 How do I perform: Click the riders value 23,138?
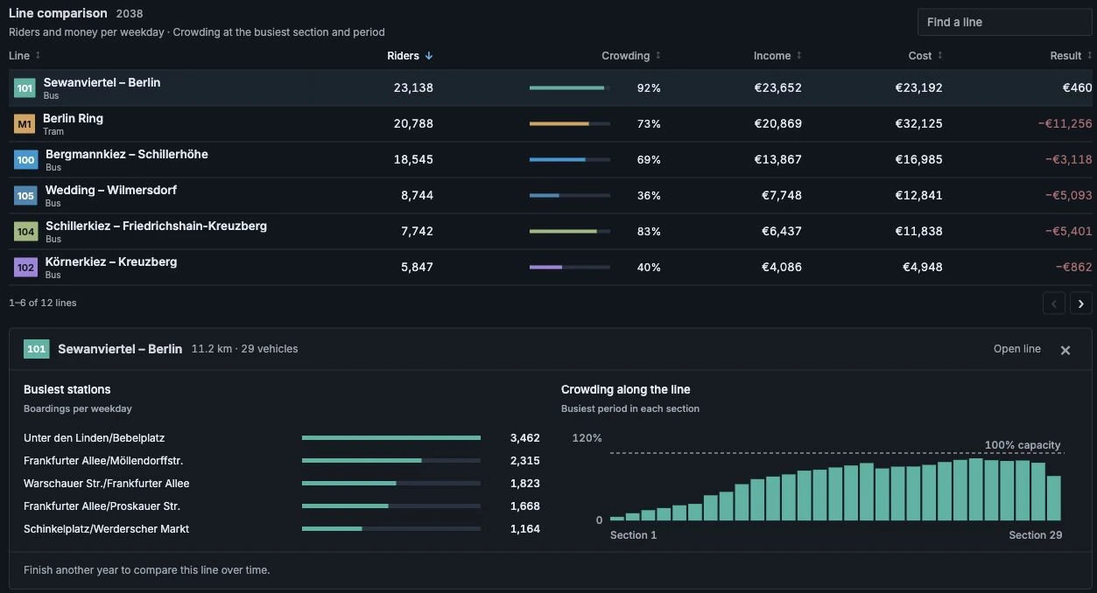pyautogui.click(x=413, y=87)
